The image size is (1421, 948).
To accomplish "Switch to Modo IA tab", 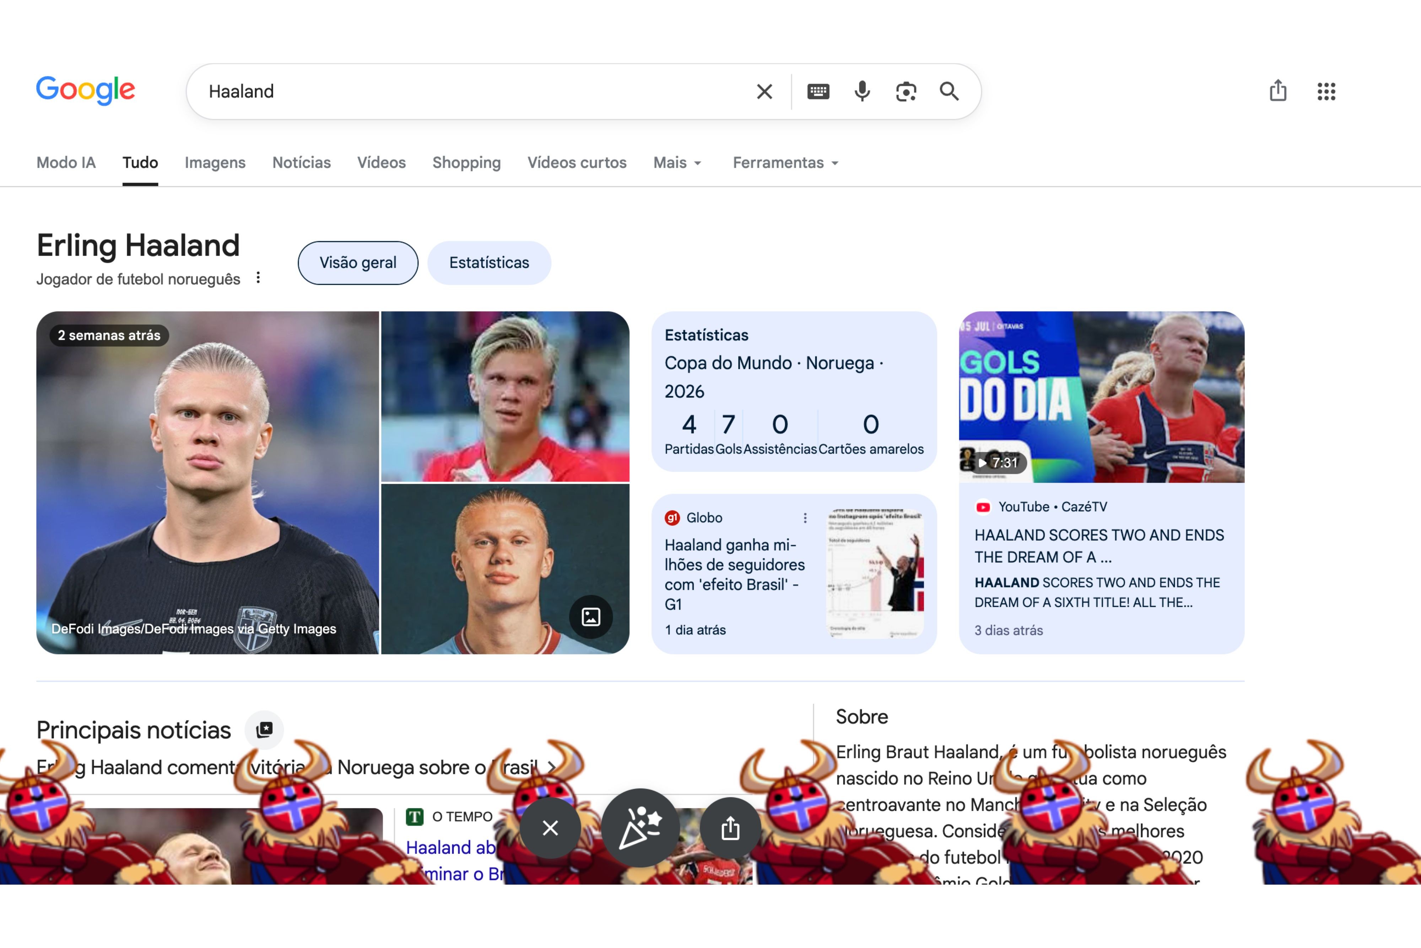I will click(x=66, y=163).
